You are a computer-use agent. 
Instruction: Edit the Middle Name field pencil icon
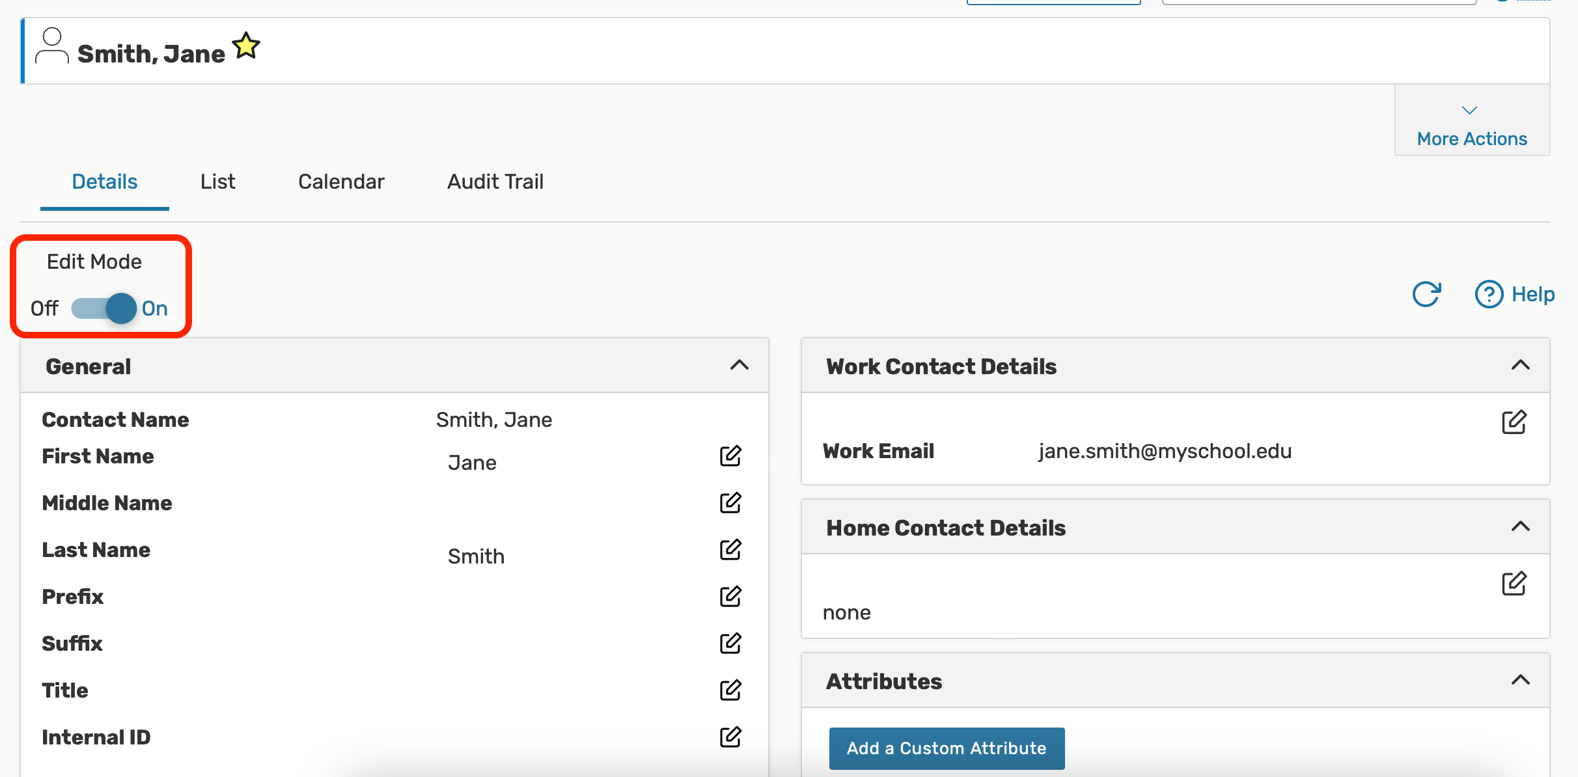pyautogui.click(x=730, y=503)
